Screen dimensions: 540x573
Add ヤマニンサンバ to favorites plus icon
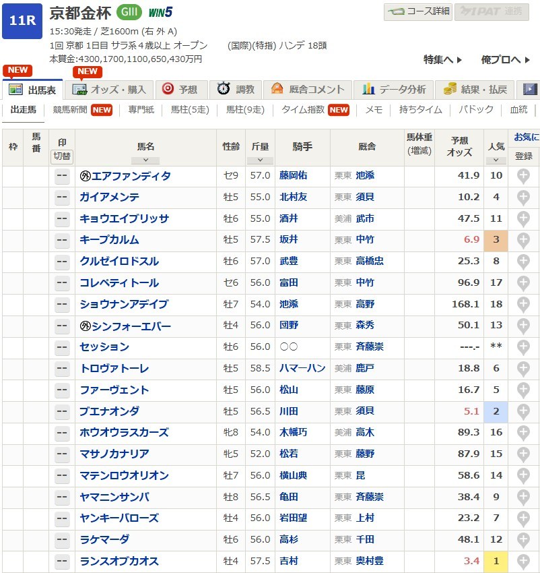523,497
